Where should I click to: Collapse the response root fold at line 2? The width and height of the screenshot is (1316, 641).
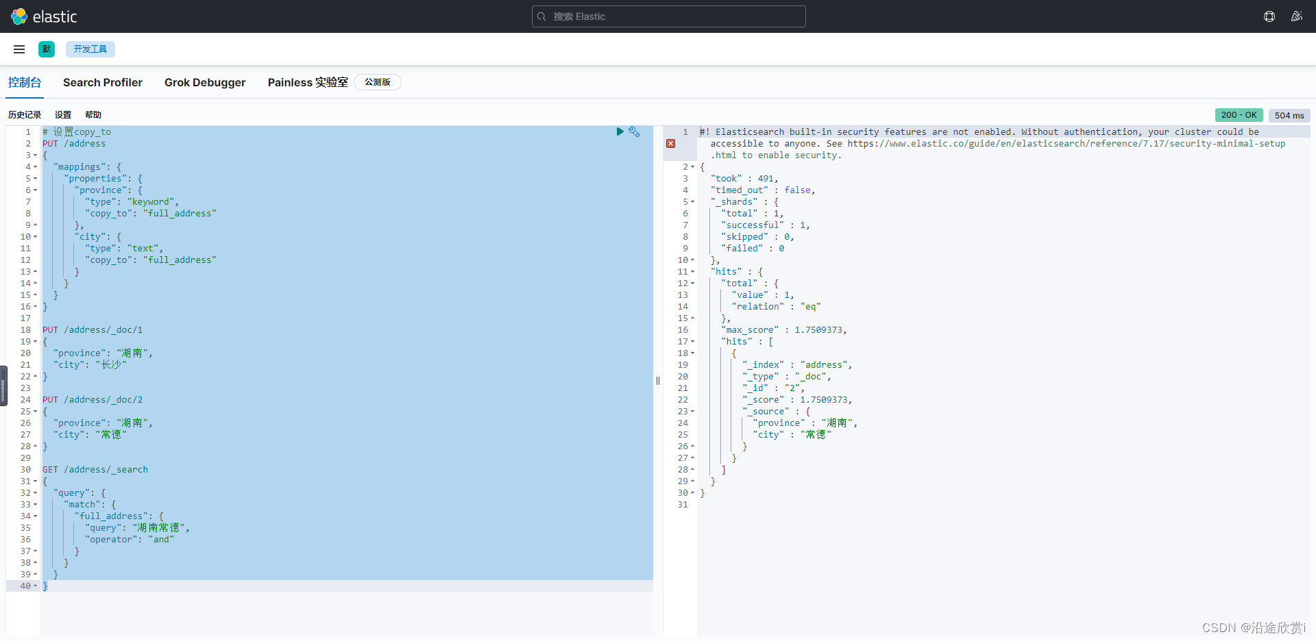click(693, 167)
